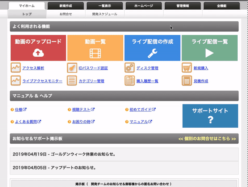Open the ゴールデンウィーク休業のお知らせ notice
The image size is (248, 187).
pos(124,154)
